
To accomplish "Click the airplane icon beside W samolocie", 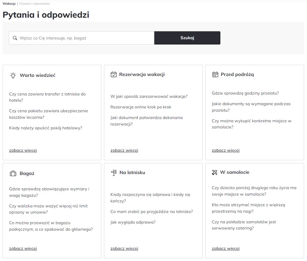I will (x=215, y=172).
